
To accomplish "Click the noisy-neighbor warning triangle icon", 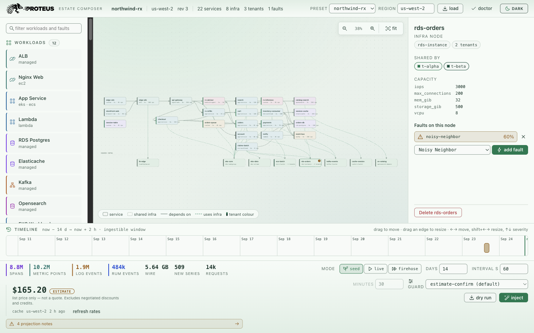I will (420, 137).
